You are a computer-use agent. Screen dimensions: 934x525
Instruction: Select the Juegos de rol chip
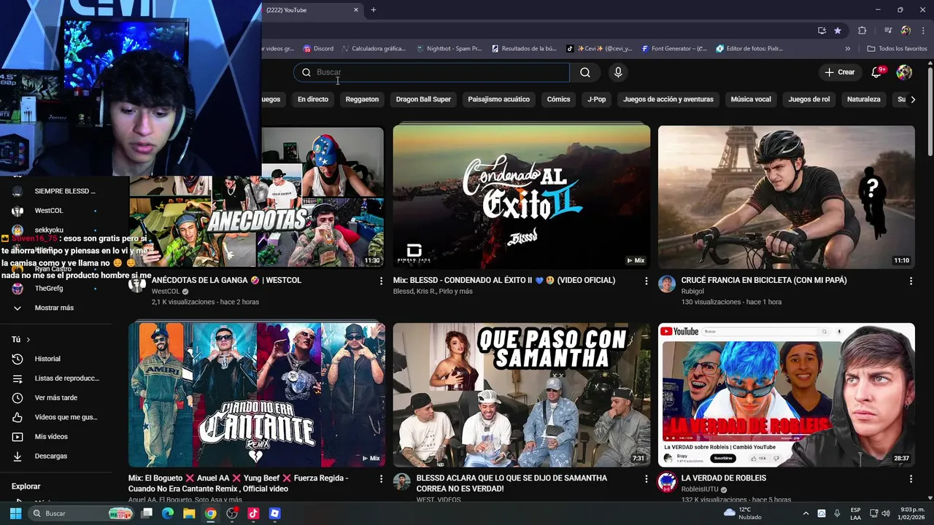(x=809, y=99)
